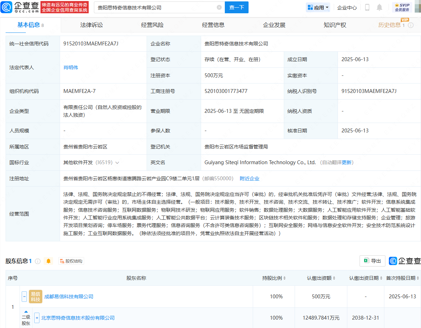Select 企业名称 贵阳思特奇信息技术有限公司 cell

pos(236,44)
